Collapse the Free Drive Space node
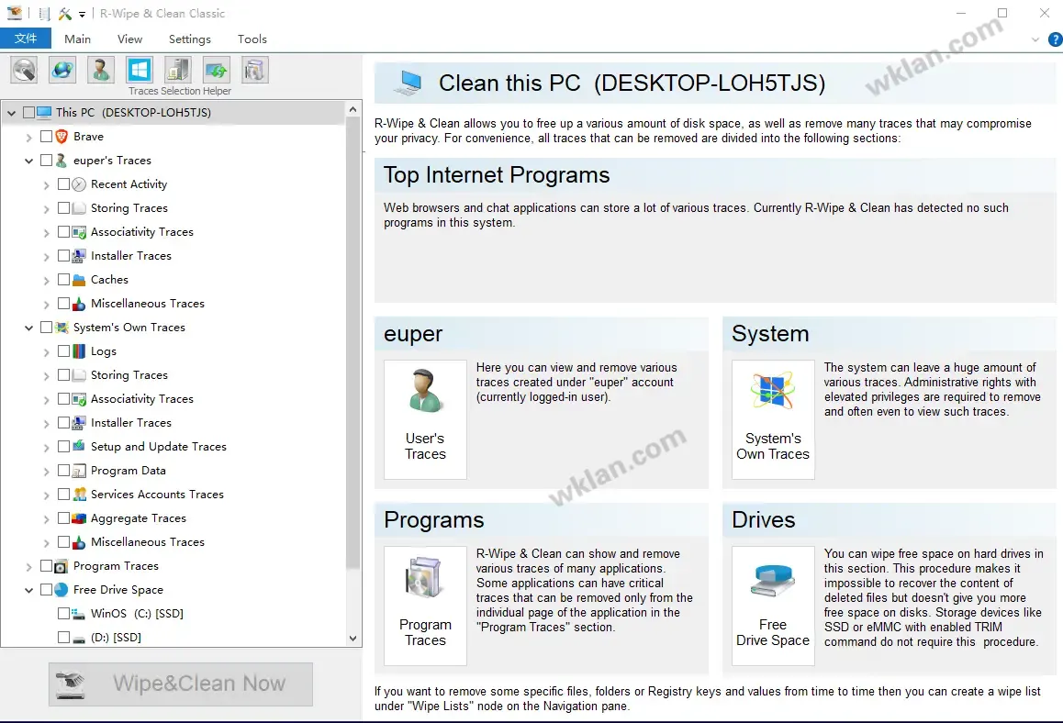 (x=28, y=590)
